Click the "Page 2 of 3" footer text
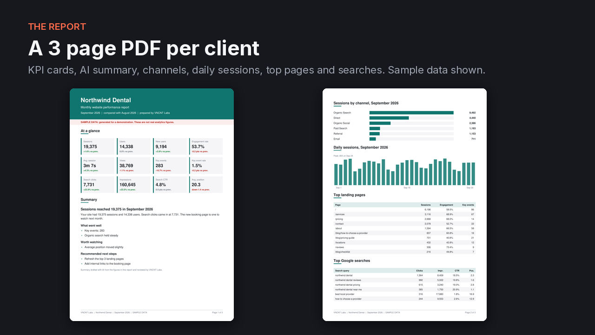595x335 pixels. pos(470,313)
